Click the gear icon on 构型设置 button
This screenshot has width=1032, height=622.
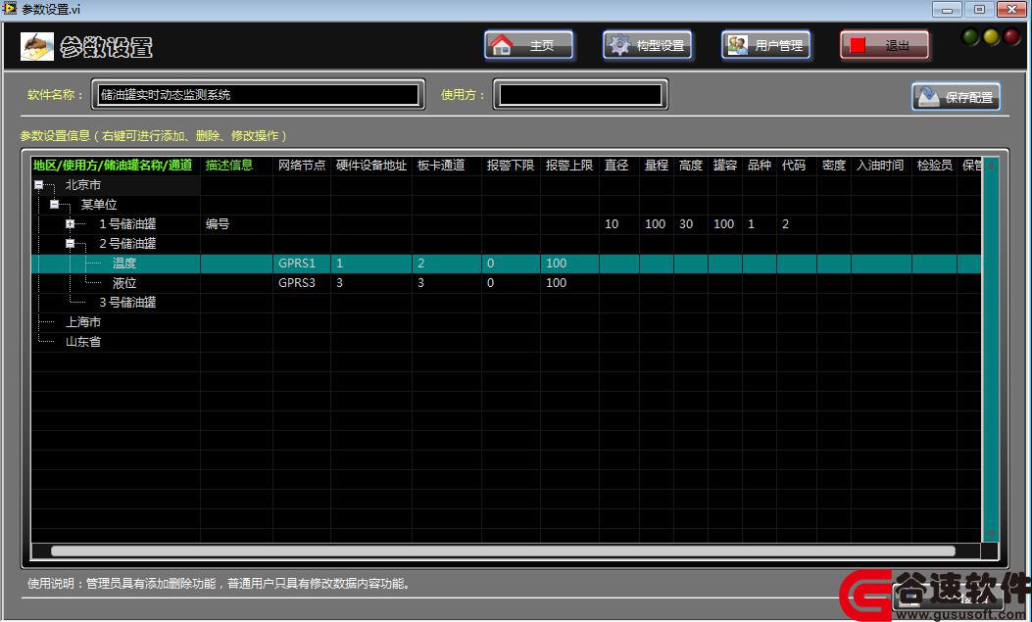coord(618,45)
